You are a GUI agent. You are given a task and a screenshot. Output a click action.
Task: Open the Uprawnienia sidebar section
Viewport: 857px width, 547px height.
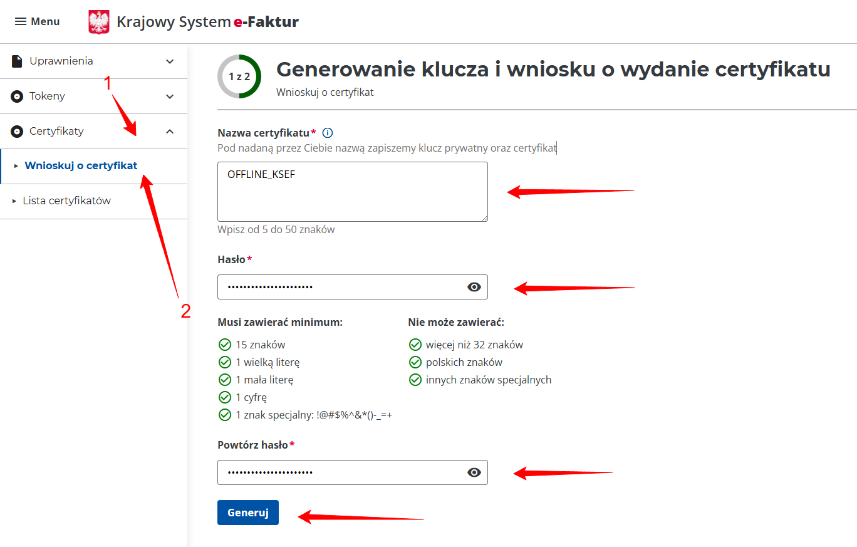click(x=94, y=61)
